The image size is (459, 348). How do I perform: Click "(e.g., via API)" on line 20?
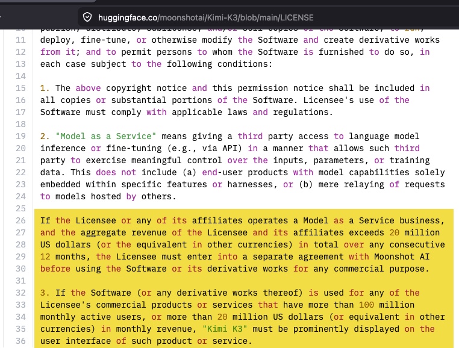click(205, 148)
